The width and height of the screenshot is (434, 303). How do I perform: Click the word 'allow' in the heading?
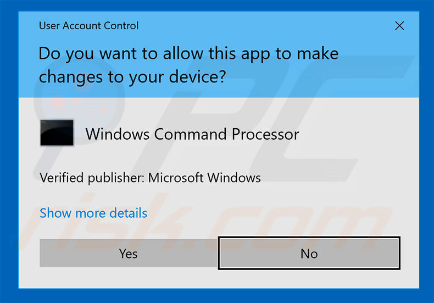183,53
